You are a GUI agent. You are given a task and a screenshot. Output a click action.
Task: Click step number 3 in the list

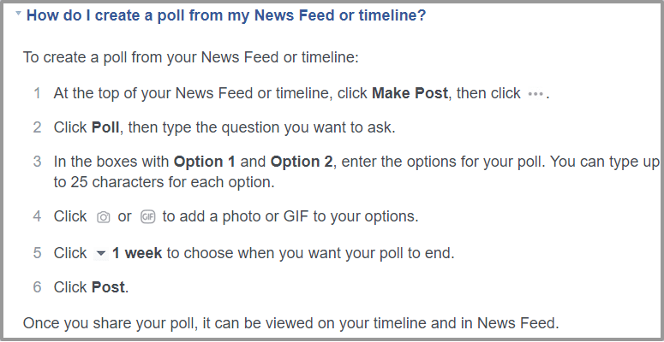click(x=37, y=162)
